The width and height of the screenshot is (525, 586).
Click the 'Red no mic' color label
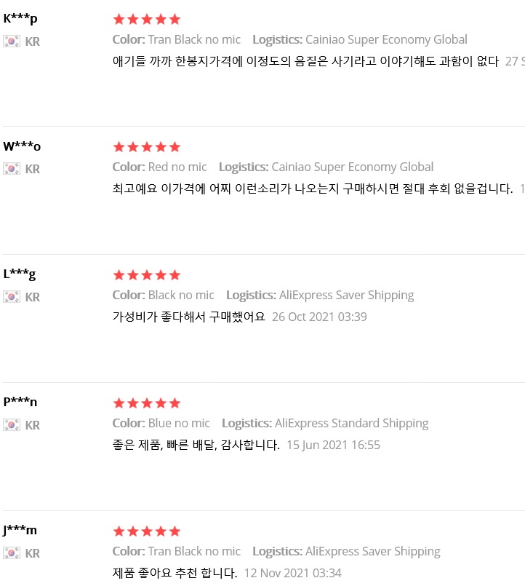pyautogui.click(x=177, y=167)
